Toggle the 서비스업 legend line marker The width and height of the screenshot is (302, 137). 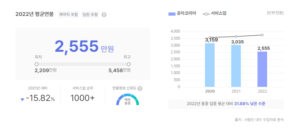206,14
